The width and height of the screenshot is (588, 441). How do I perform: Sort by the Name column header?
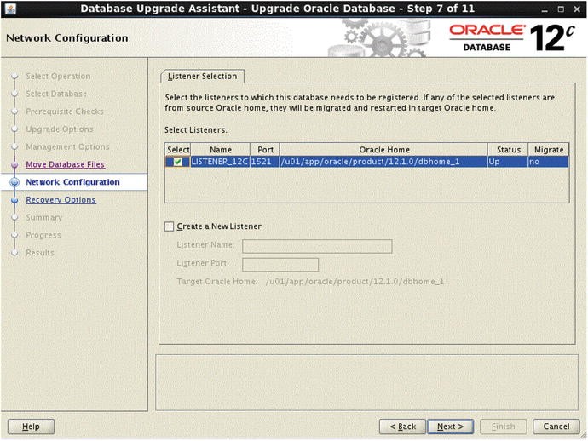click(x=221, y=150)
